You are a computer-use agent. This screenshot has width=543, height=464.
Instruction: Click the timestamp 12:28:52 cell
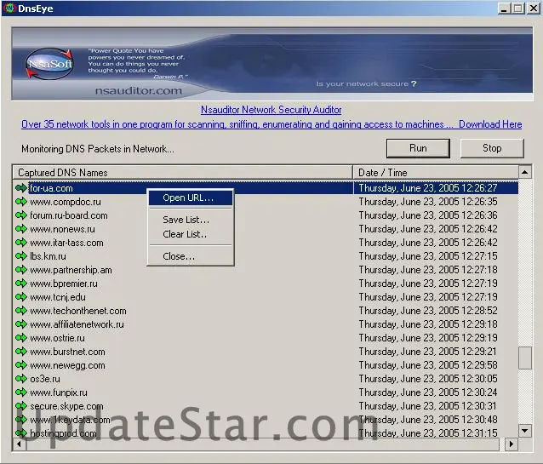pyautogui.click(x=428, y=311)
